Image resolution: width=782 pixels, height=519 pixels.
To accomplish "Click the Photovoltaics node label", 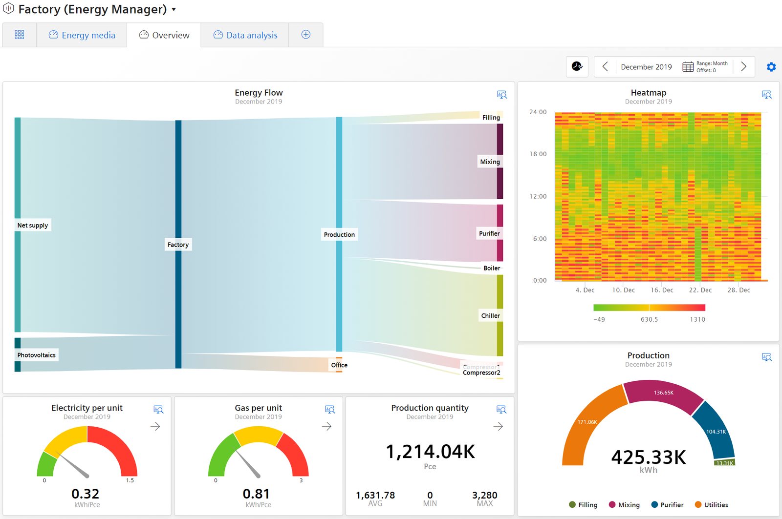I will 37,355.
